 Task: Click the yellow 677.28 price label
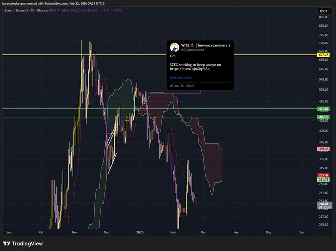tap(323, 55)
